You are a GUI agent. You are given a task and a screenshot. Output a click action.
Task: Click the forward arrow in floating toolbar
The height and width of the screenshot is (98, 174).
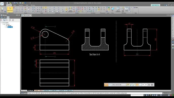click(146, 85)
